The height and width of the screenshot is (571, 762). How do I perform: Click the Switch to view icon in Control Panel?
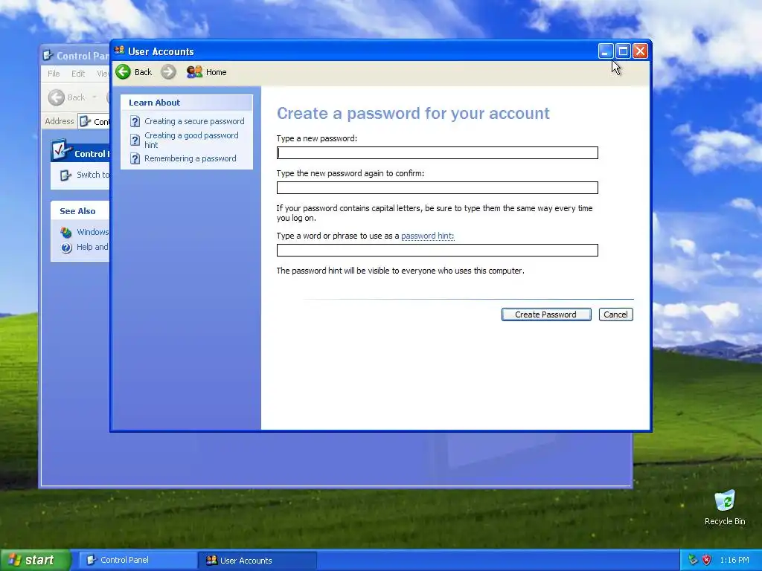pyautogui.click(x=65, y=175)
